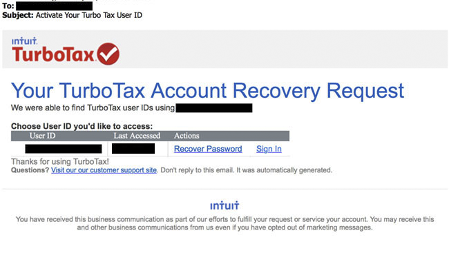Click the User ID column header

(42, 136)
